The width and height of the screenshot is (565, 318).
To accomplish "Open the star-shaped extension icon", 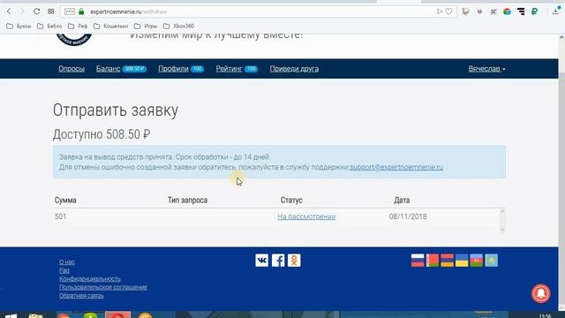I will (x=493, y=11).
